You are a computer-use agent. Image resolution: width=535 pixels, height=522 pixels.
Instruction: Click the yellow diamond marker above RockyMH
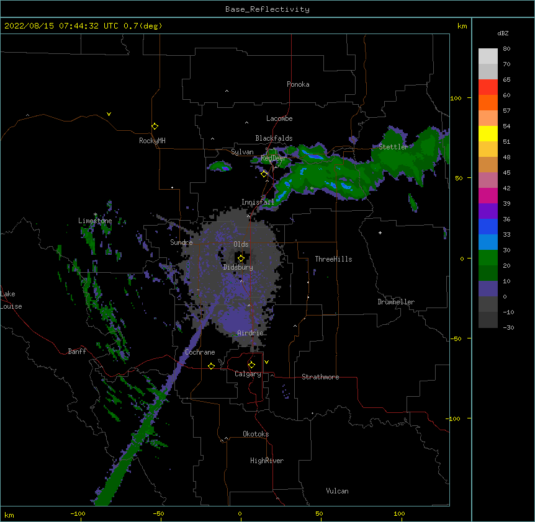[x=155, y=126]
